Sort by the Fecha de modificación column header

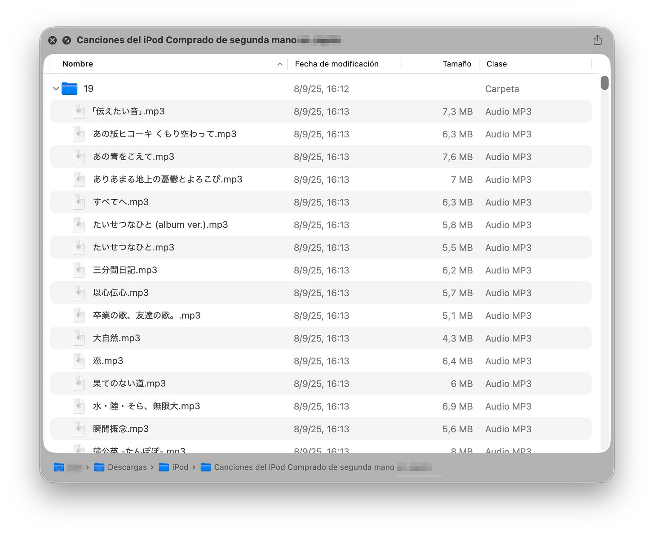[337, 64]
